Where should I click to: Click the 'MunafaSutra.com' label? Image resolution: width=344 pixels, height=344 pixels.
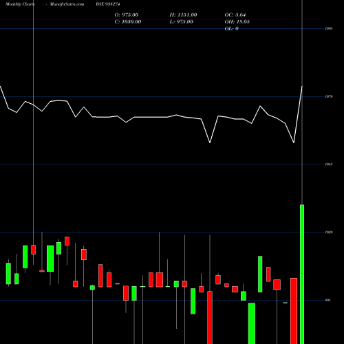coord(67,4)
